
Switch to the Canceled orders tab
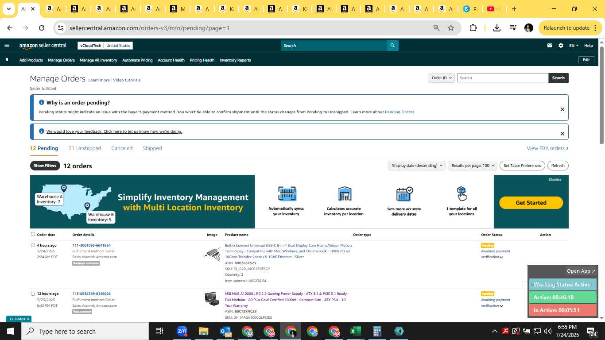pos(122,148)
